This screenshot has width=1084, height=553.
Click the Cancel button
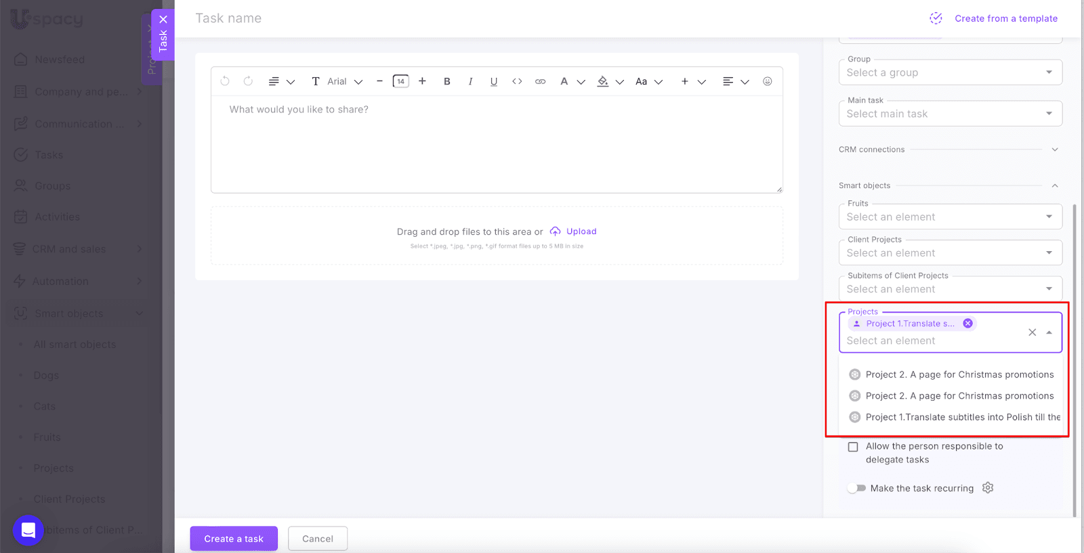(x=318, y=539)
